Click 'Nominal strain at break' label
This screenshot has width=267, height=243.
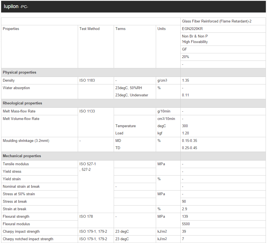click(x=21, y=187)
